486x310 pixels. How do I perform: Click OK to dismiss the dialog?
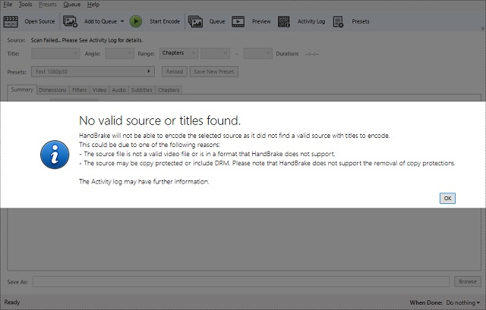coord(447,199)
